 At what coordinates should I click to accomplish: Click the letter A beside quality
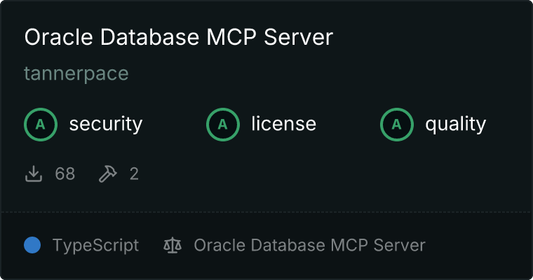pos(397,125)
